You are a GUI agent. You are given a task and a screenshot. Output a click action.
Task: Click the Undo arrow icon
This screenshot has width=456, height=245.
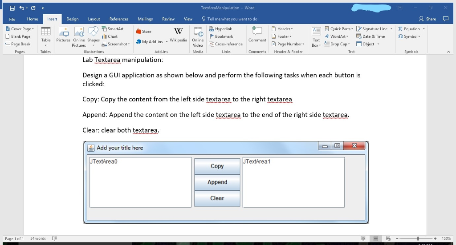click(21, 8)
